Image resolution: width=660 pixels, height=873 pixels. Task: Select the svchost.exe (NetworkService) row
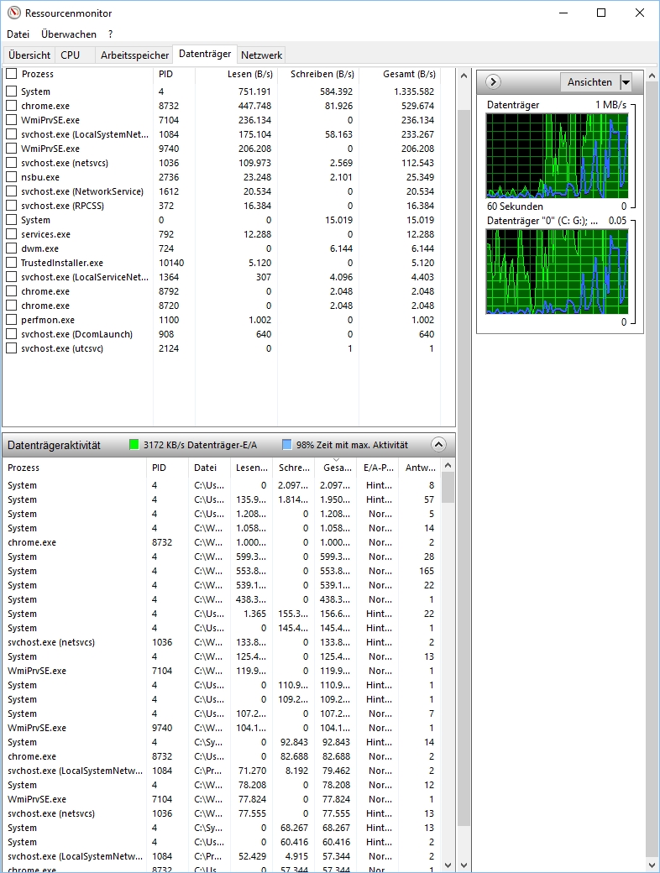[x=221, y=191]
